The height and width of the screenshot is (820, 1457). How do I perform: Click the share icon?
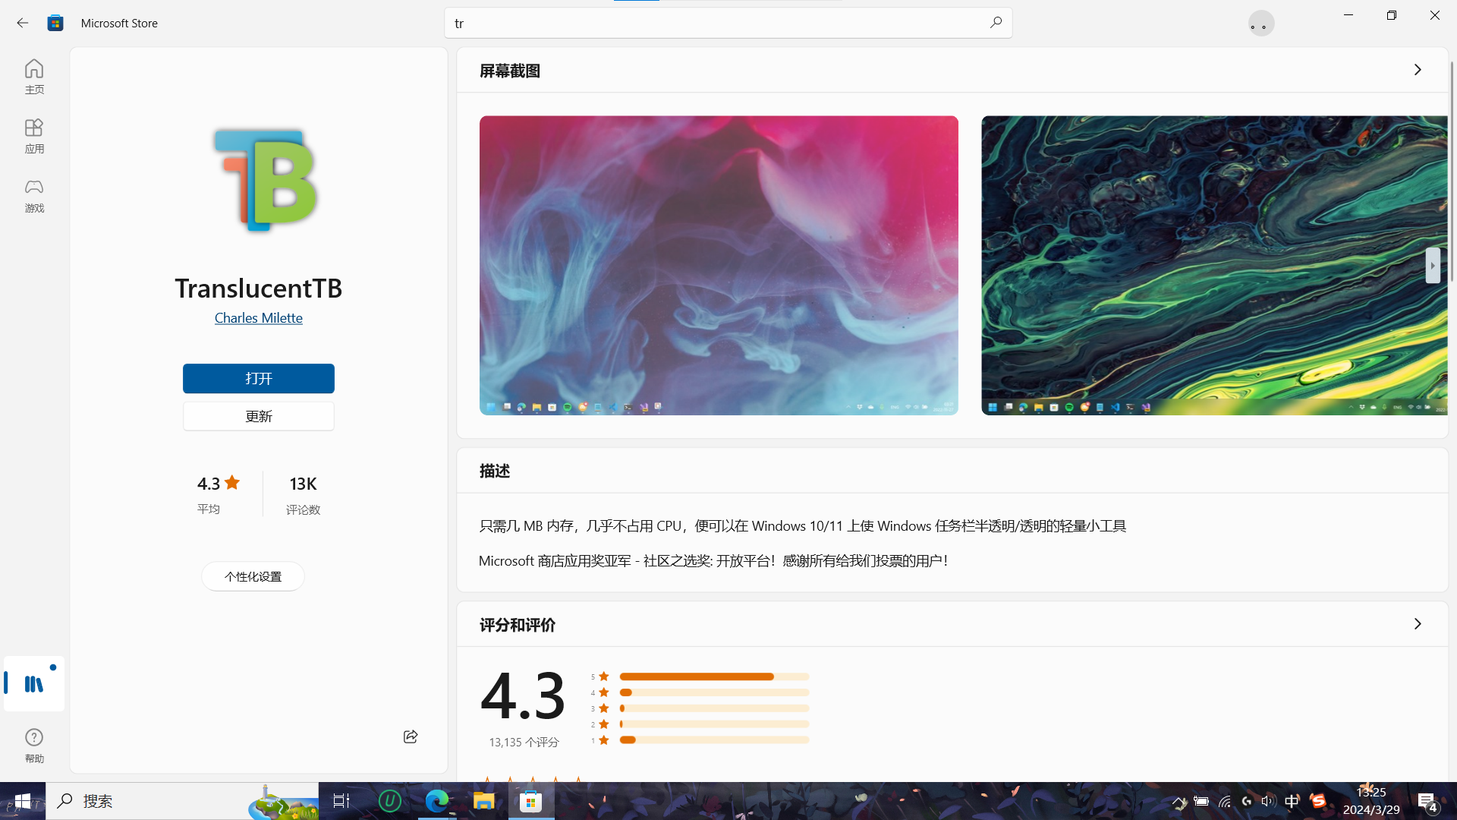point(410,736)
